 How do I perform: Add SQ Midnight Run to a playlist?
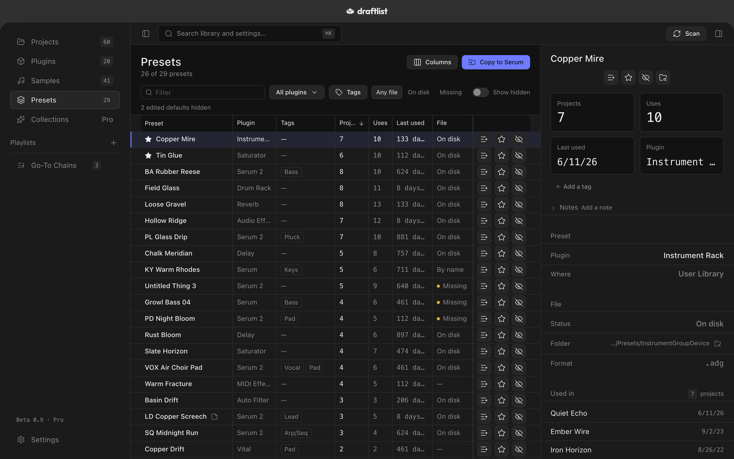[484, 433]
